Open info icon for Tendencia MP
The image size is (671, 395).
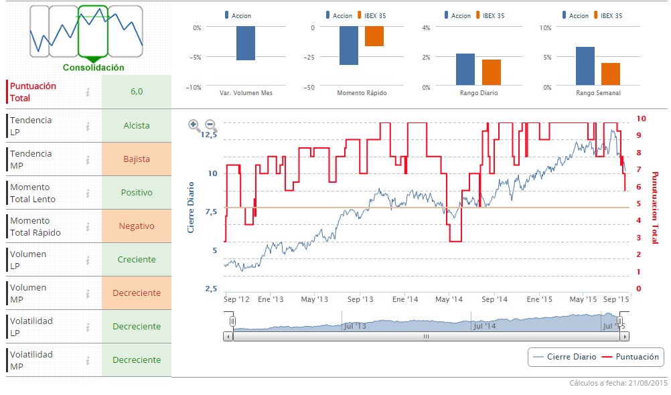[88, 159]
